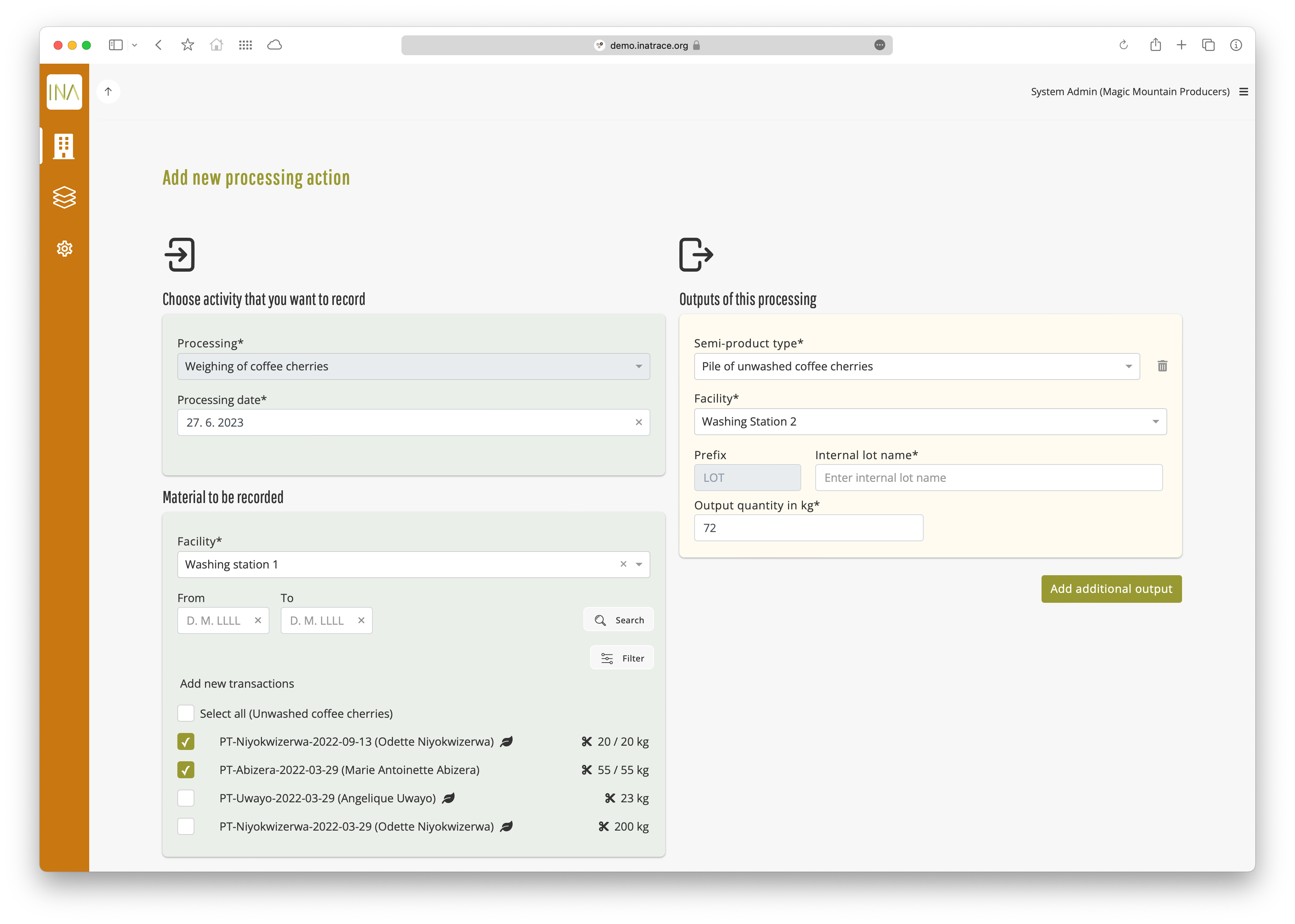Open the Filter options button

pyautogui.click(x=622, y=658)
